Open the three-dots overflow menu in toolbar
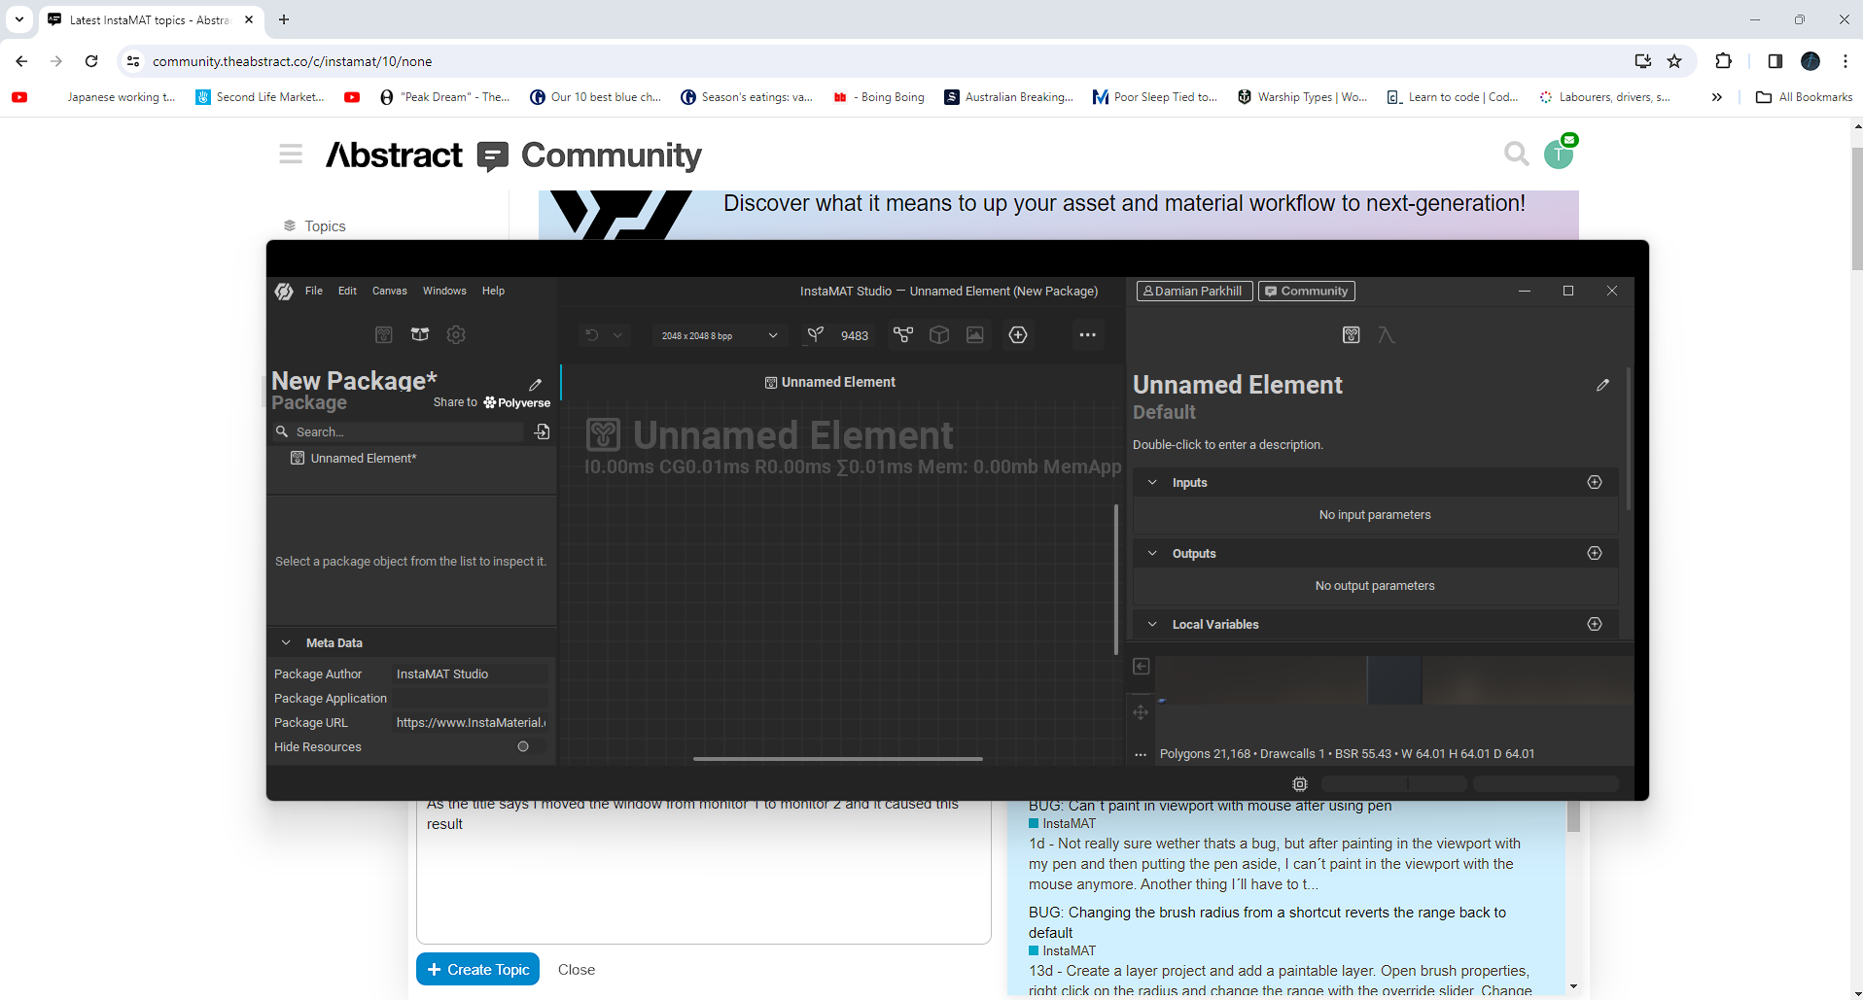1863x1000 pixels. [x=1088, y=334]
